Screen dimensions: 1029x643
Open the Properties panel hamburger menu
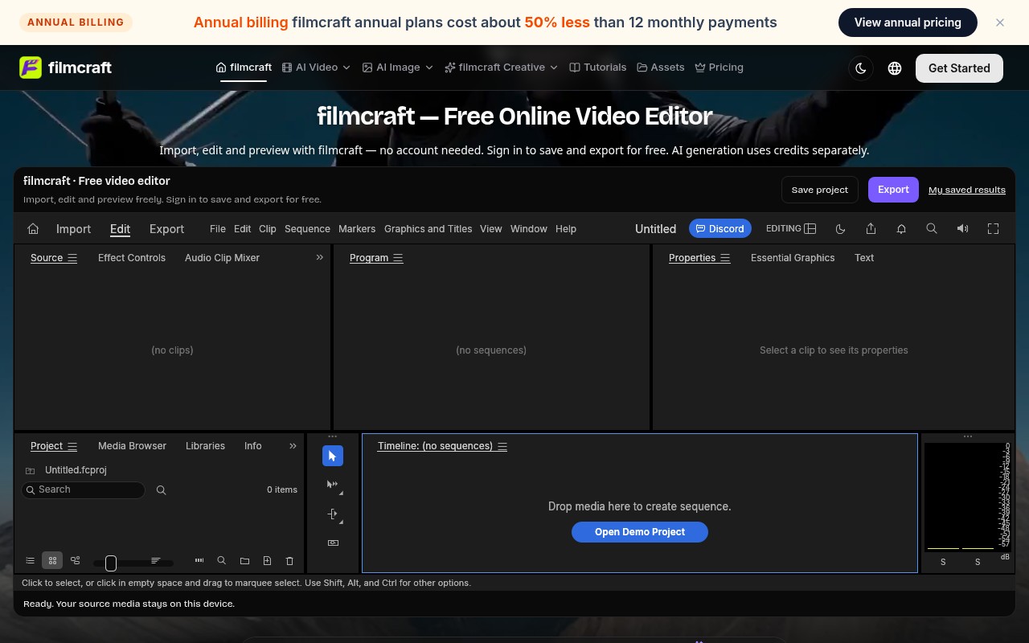[x=725, y=258]
